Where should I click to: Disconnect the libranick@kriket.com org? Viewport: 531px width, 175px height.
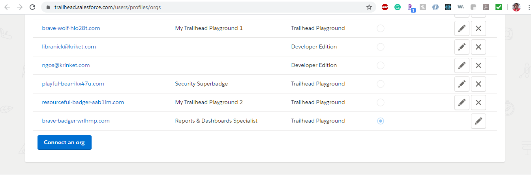(x=478, y=47)
